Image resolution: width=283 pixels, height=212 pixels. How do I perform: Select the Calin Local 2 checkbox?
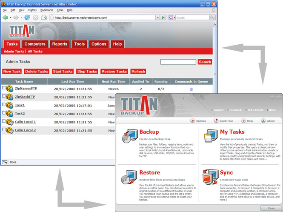4,129
